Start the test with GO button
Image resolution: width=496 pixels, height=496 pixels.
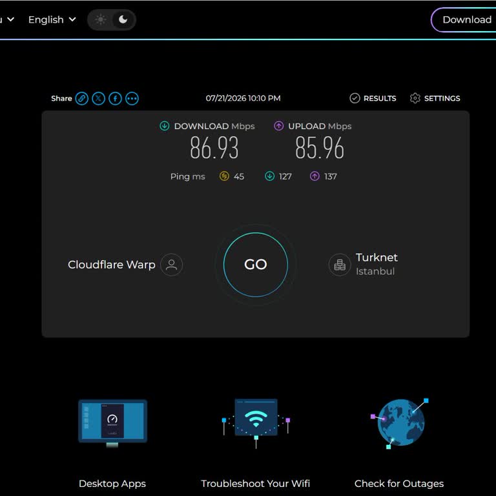256,265
